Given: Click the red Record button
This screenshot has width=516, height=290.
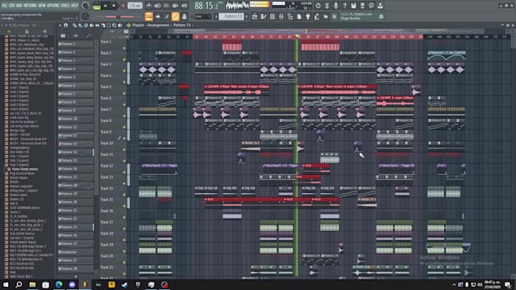Looking at the screenshot, I should [x=123, y=6].
